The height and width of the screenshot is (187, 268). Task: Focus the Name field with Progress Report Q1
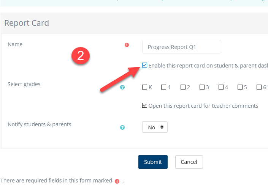[181, 47]
